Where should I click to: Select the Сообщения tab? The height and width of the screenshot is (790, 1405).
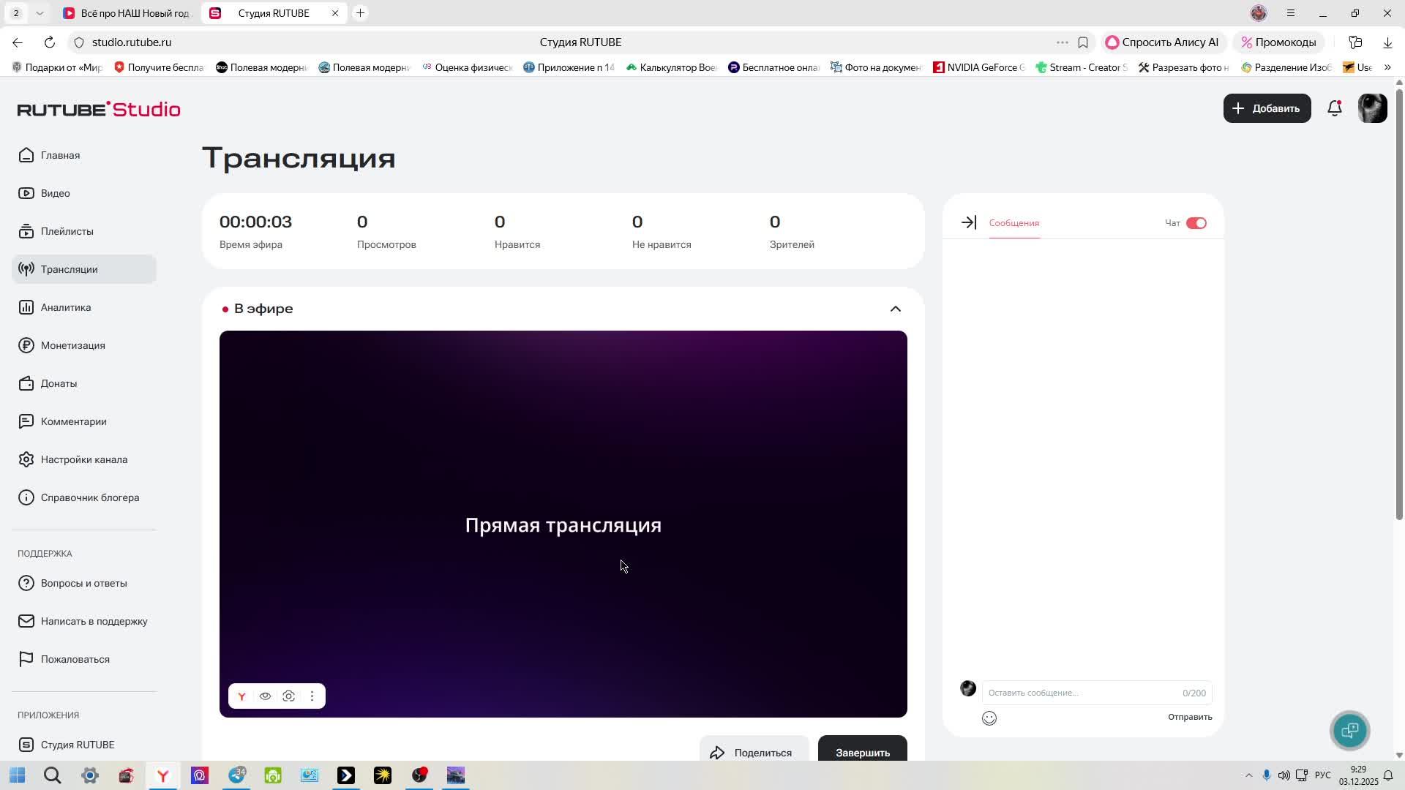[x=1014, y=223]
